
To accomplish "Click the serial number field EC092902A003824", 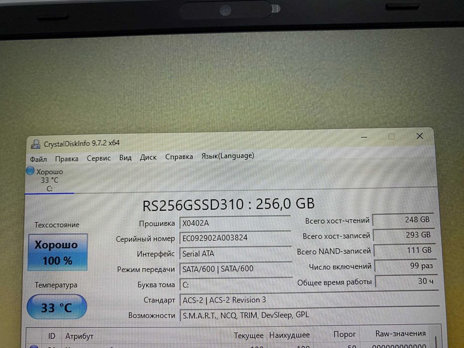I will coord(236,238).
